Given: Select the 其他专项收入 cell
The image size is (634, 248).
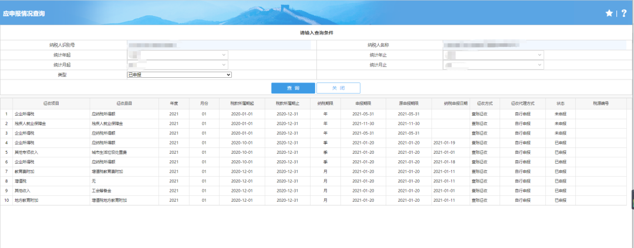Looking at the screenshot, I should 51,153.
